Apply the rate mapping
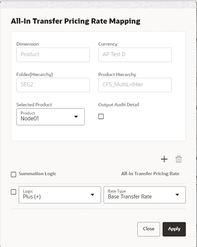Image resolution: width=197 pixels, height=247 pixels. point(174,229)
